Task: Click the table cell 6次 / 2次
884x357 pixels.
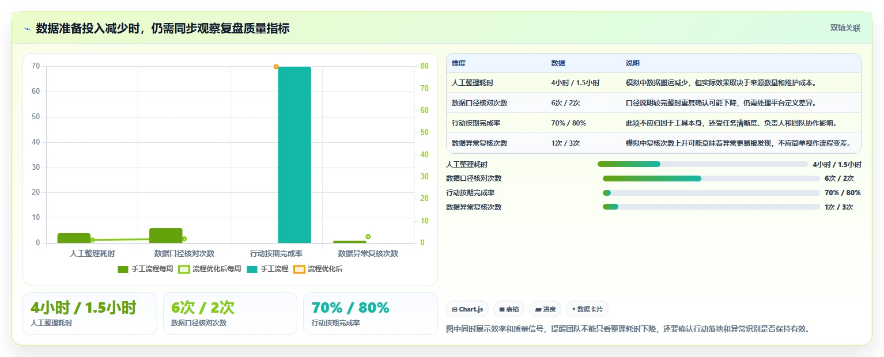Action: pyautogui.click(x=565, y=103)
